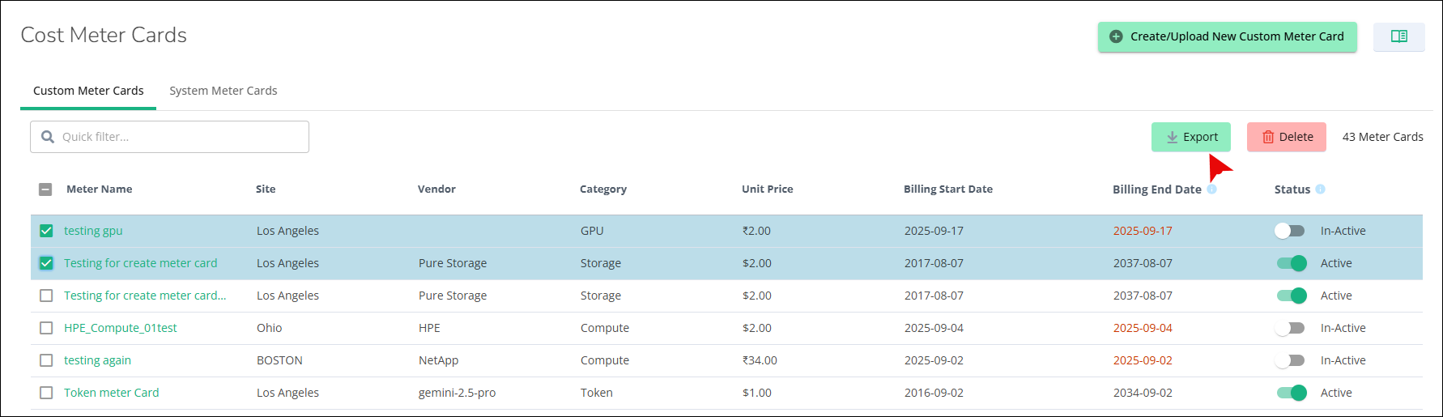The width and height of the screenshot is (1443, 417).
Task: Toggle the select-all header checkbox
Action: tap(45, 189)
